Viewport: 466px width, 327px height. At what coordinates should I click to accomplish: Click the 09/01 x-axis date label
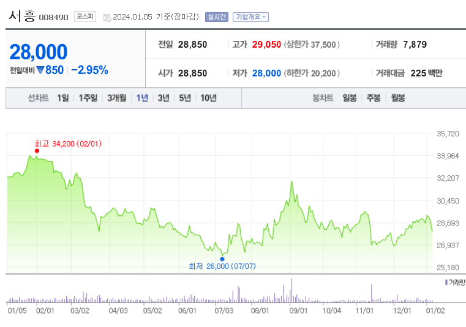pyautogui.click(x=298, y=310)
